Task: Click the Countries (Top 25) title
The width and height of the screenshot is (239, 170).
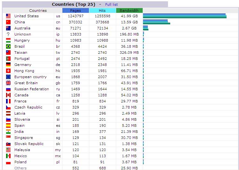Action: [74, 4]
